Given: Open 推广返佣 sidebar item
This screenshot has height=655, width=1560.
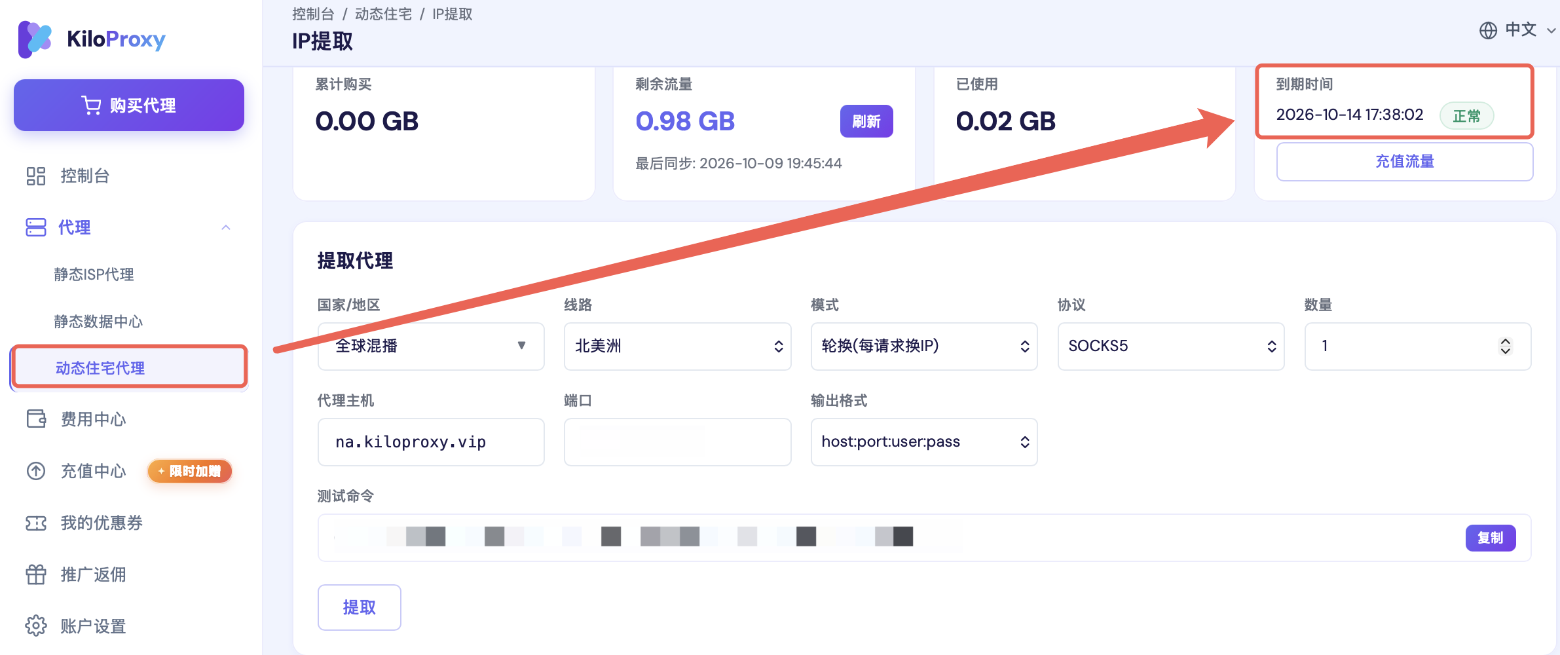Looking at the screenshot, I should point(93,574).
